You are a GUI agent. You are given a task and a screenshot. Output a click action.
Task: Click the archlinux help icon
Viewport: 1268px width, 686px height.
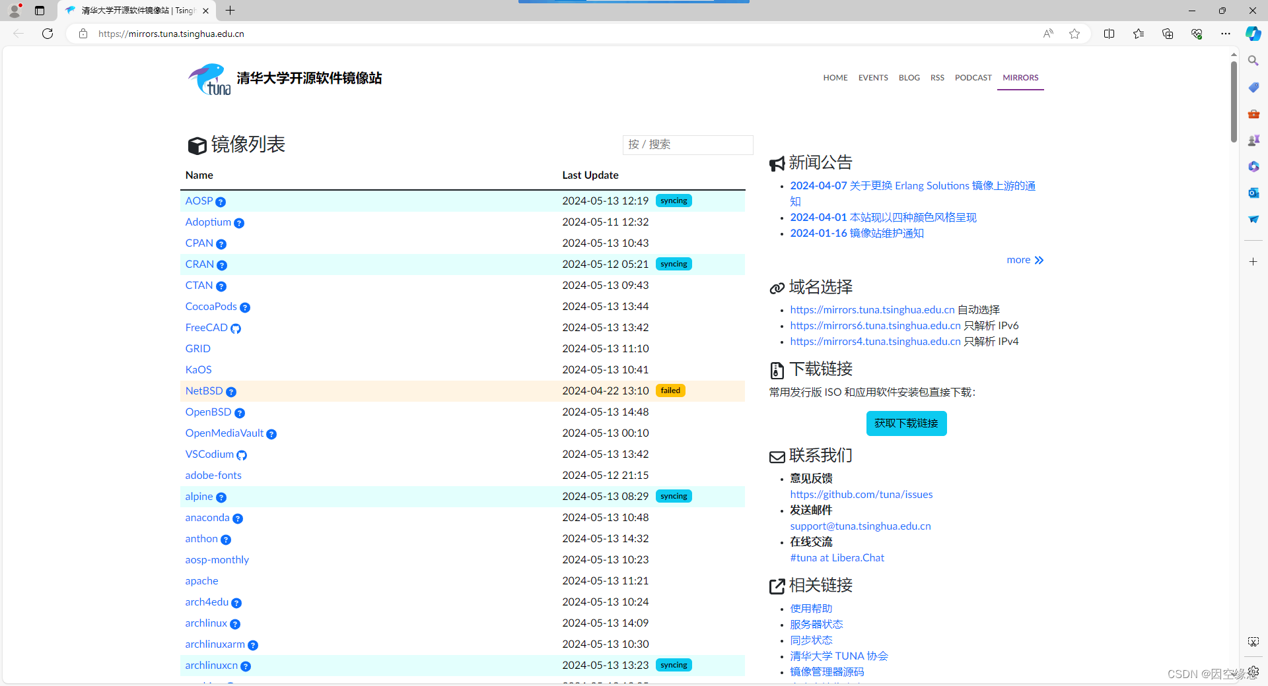(x=235, y=624)
